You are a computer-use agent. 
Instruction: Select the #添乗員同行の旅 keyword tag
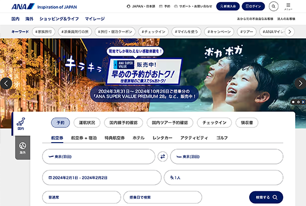point(75,32)
